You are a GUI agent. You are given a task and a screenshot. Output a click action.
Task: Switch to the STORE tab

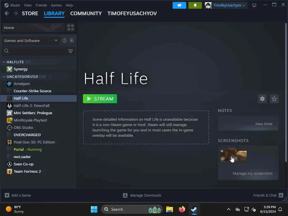(30, 13)
